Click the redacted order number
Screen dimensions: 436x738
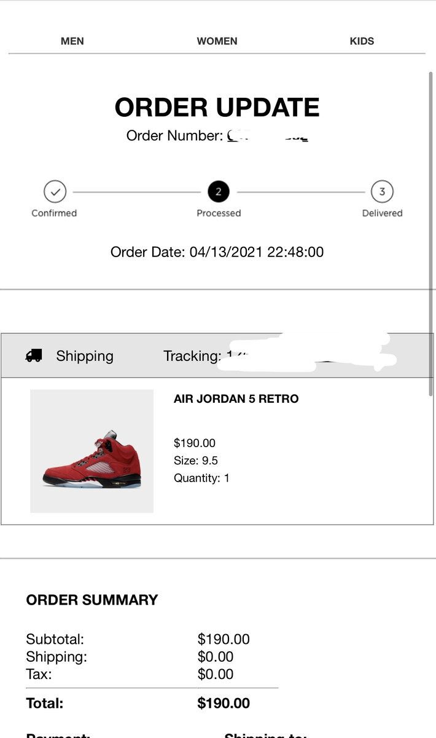pos(267,136)
